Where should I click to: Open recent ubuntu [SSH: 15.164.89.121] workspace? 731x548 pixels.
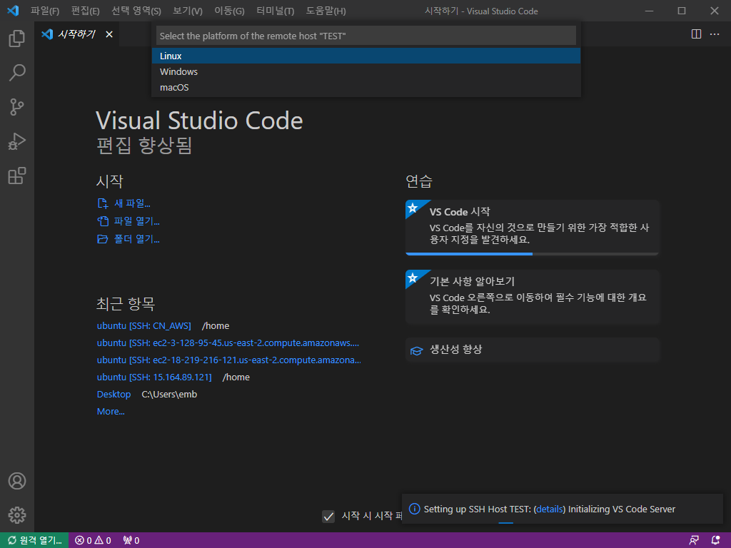pyautogui.click(x=154, y=377)
